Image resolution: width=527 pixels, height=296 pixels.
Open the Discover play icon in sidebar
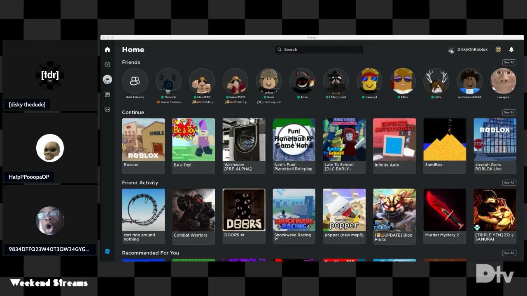[x=107, y=65]
